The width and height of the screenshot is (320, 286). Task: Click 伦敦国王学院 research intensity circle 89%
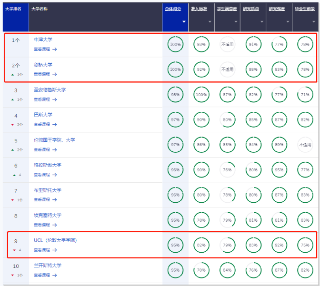[279, 145]
